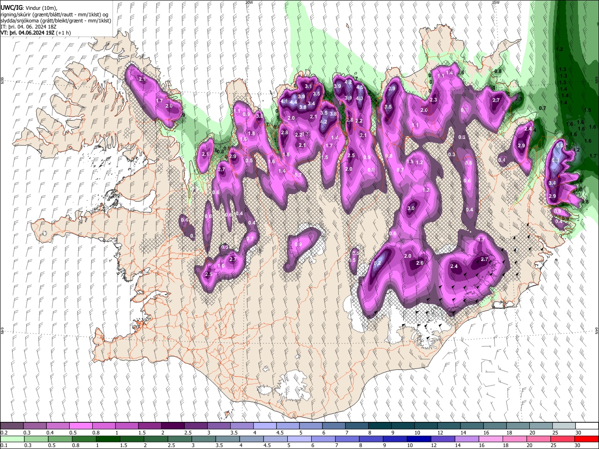Click the 'VT: þri. 04.06.2024 19Z (+1 h)' line
Image resolution: width=599 pixels, height=449 pixels.
click(36, 33)
